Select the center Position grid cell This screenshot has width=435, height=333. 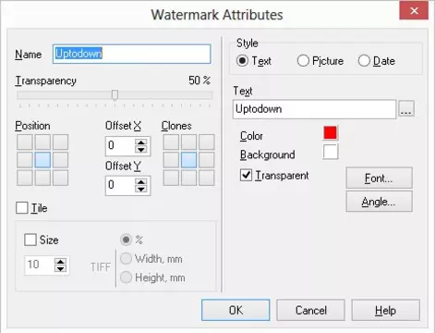point(42,160)
